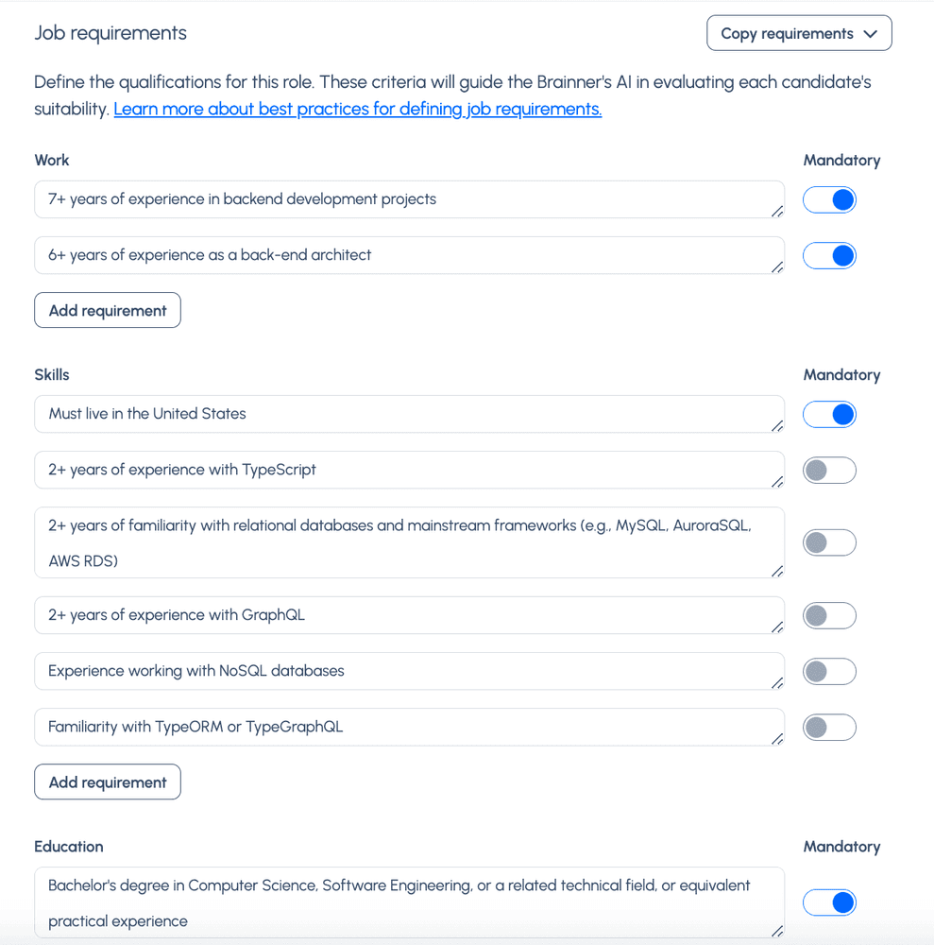Click resize handle of TypeScript requirement field
This screenshot has height=945, width=934.
click(x=776, y=482)
